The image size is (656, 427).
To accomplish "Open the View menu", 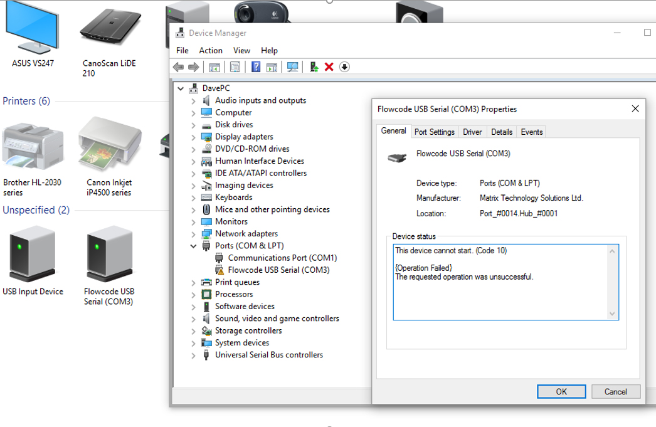I will pyautogui.click(x=242, y=51).
